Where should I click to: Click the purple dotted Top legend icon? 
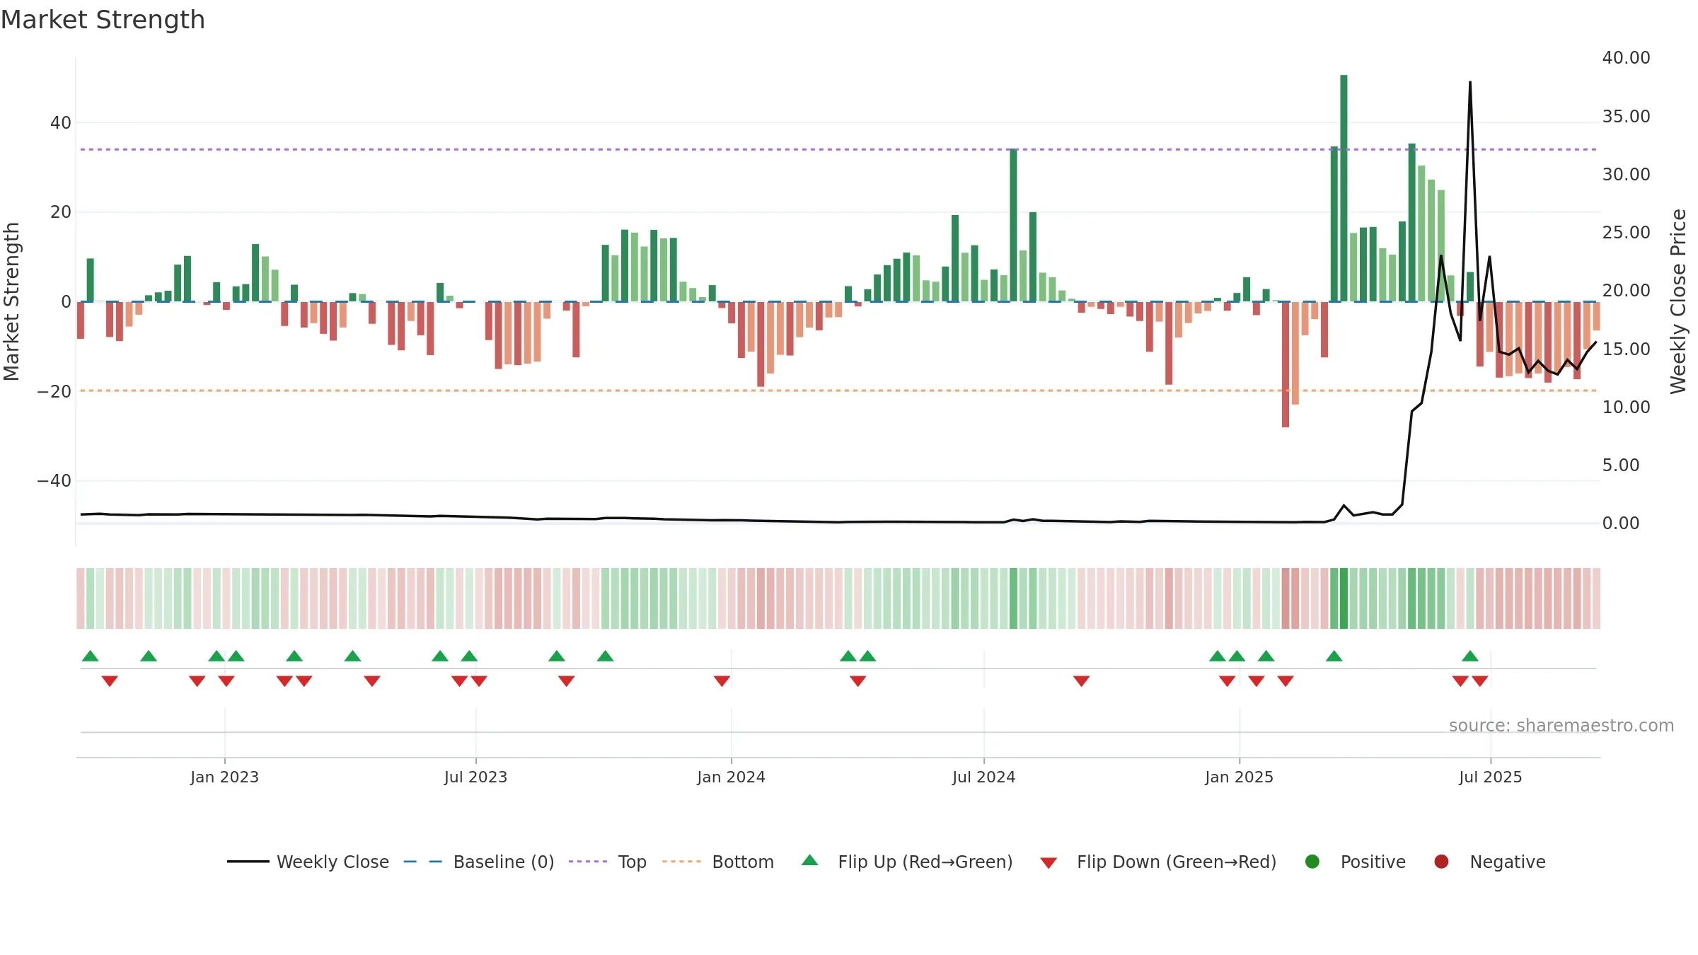pos(588,862)
